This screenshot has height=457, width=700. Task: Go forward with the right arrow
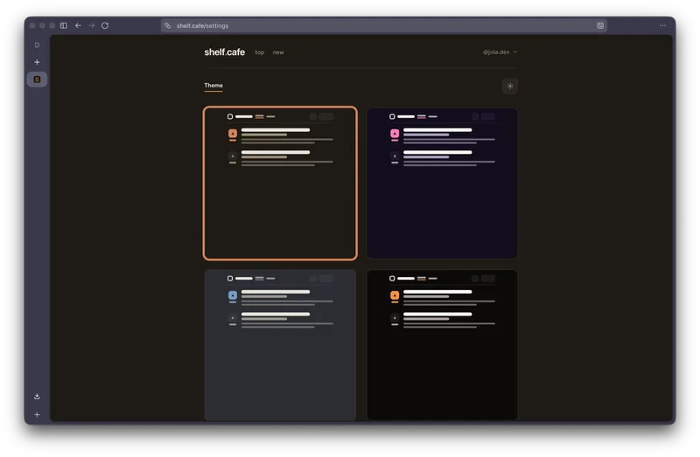(92, 26)
